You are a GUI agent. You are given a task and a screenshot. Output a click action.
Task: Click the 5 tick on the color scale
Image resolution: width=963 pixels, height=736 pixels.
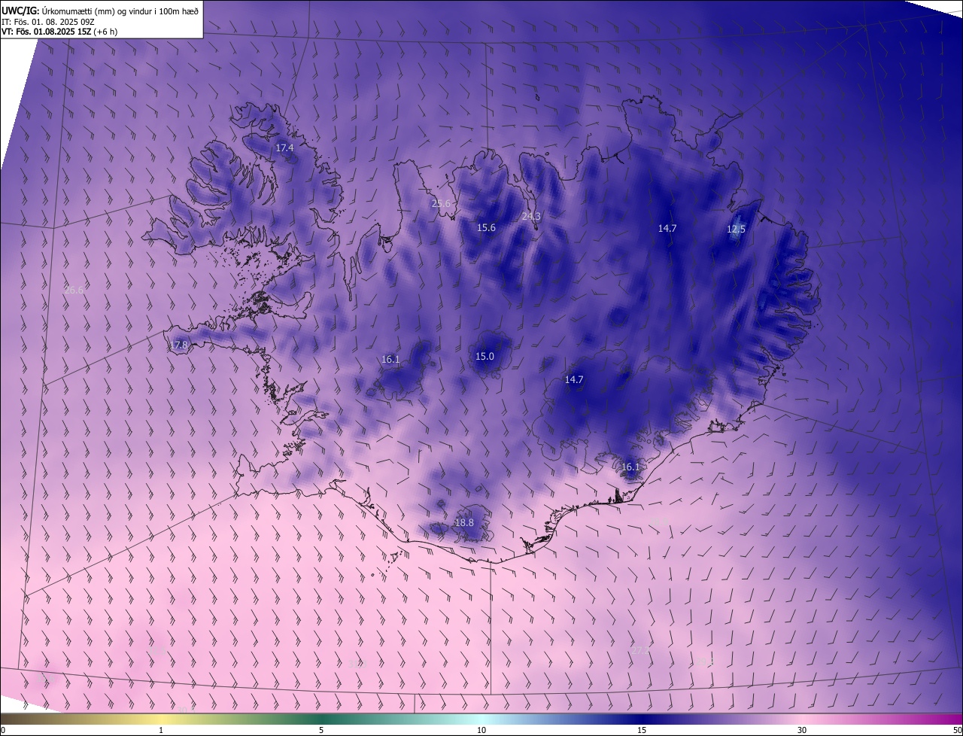321,730
